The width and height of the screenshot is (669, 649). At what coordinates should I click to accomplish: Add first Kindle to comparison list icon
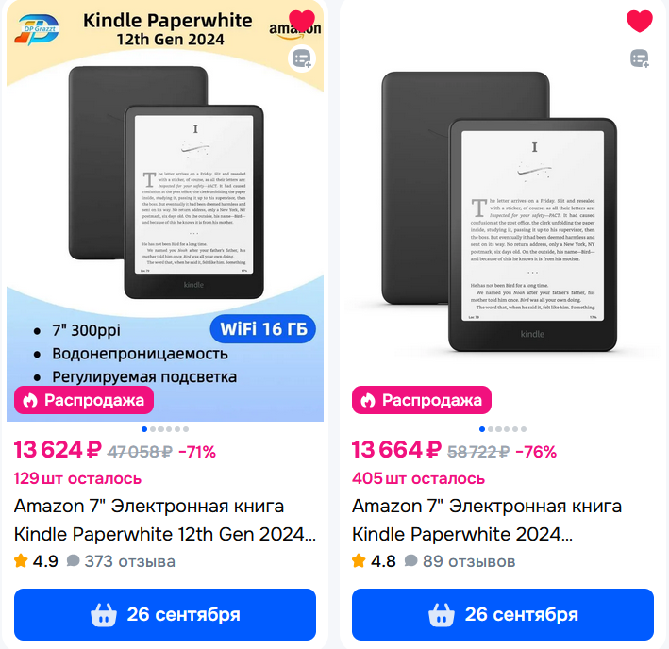302,58
